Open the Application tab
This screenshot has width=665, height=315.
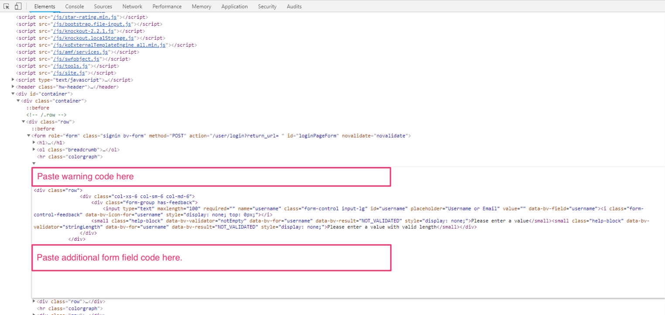(234, 7)
